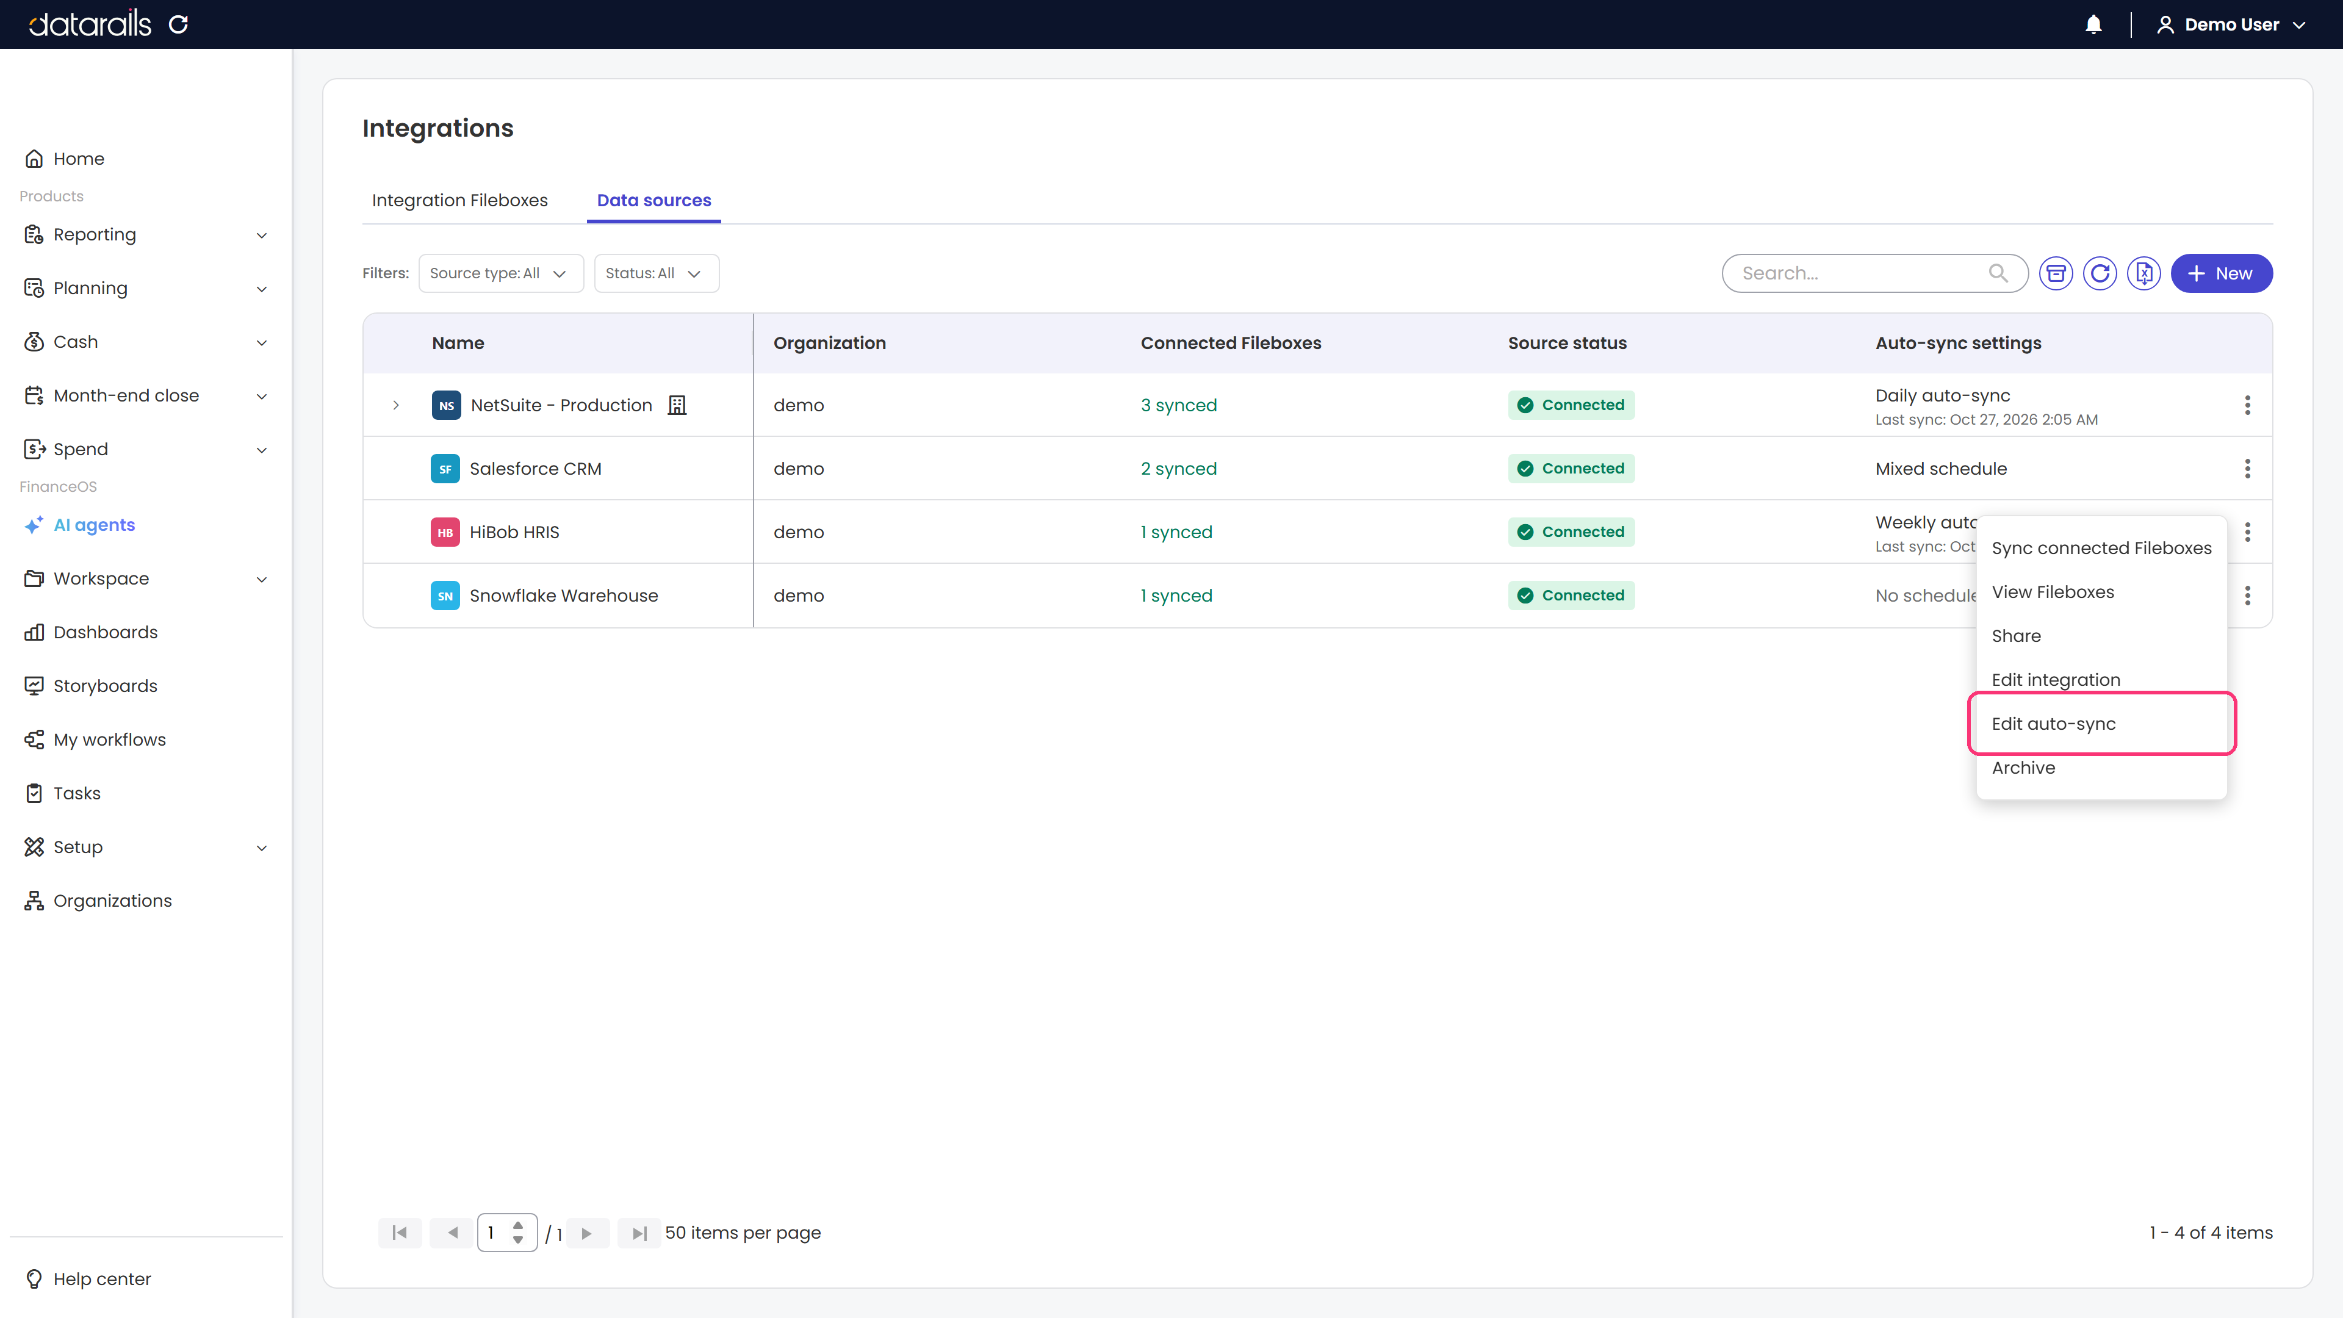Click the building icon next to NetSuite - Production
This screenshot has width=2343, height=1318.
coord(677,405)
